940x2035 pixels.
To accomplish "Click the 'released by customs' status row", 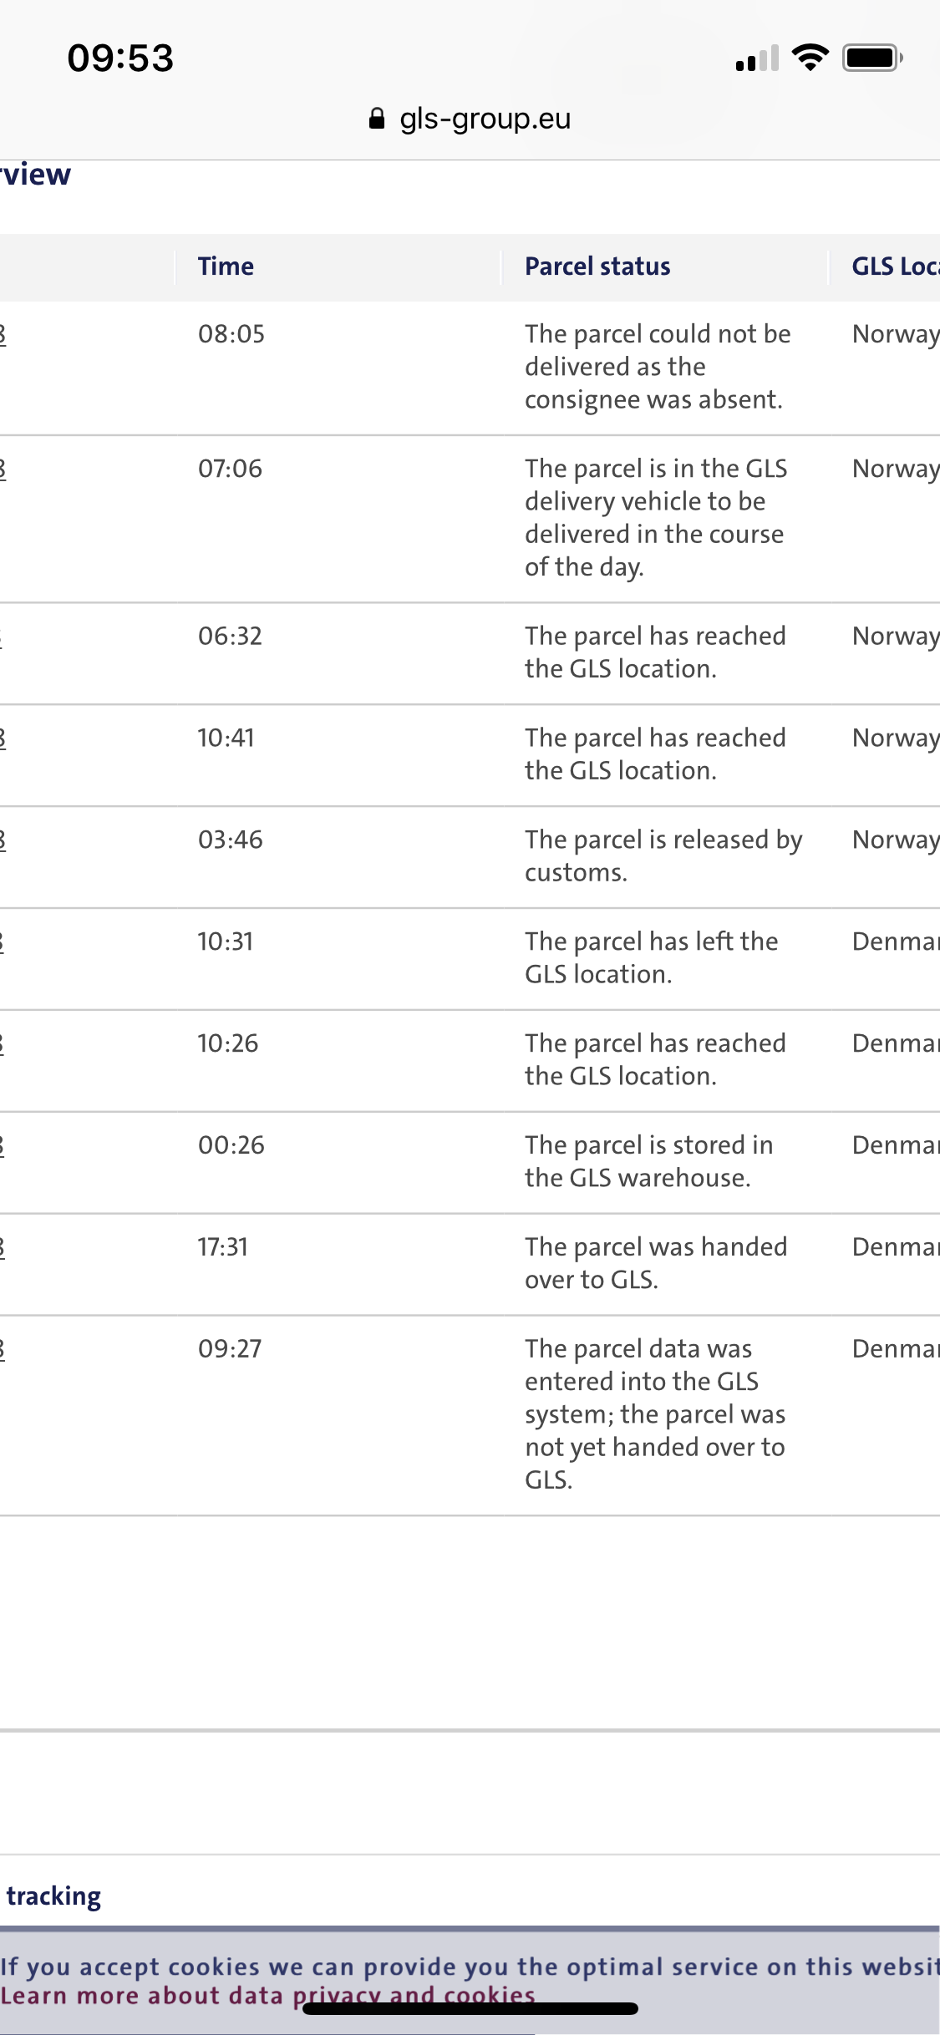I will click(x=470, y=857).
